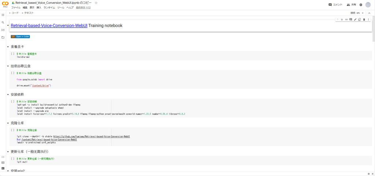
Task: Run the google drive mount cell
Action: (x=13, y=73)
